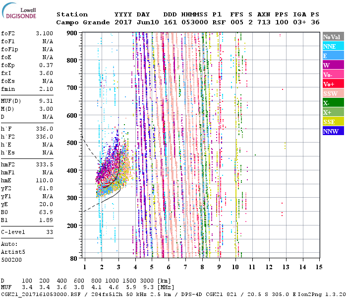
Task: Select the NoVal legend swatch
Action: 333,37
